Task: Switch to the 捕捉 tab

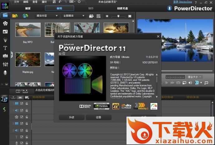Action: point(28,8)
